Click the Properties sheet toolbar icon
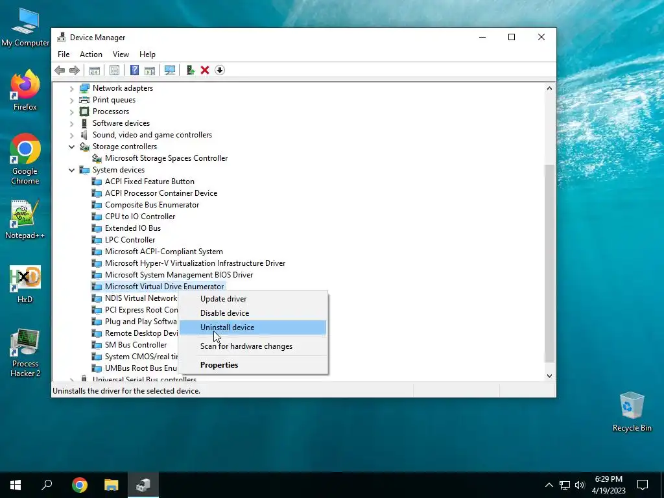Screen dimensions: 664x498 click(x=114, y=70)
